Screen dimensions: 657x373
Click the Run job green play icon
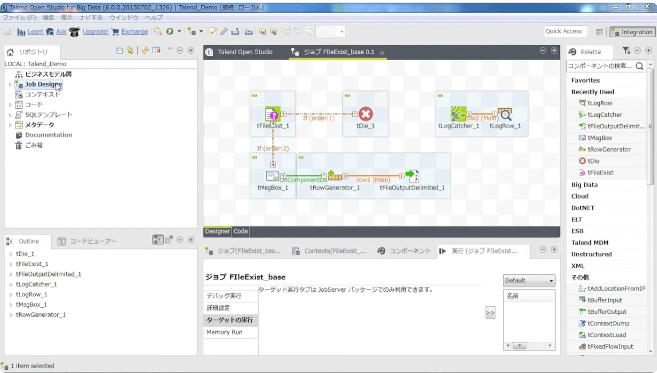coord(170,31)
